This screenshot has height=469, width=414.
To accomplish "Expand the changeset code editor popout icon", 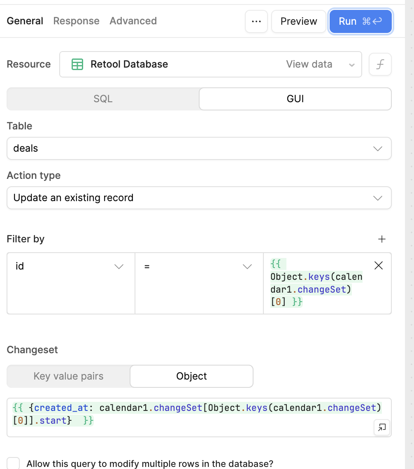I will coord(382,427).
